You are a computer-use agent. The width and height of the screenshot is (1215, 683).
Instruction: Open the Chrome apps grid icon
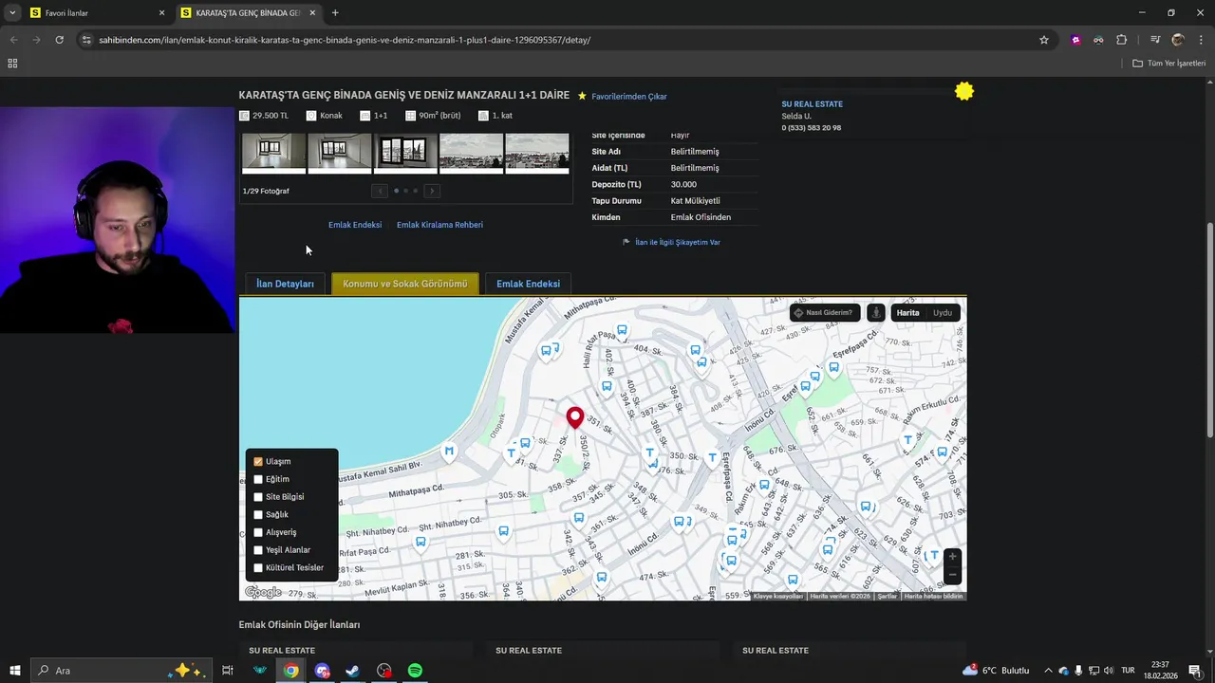(12, 63)
